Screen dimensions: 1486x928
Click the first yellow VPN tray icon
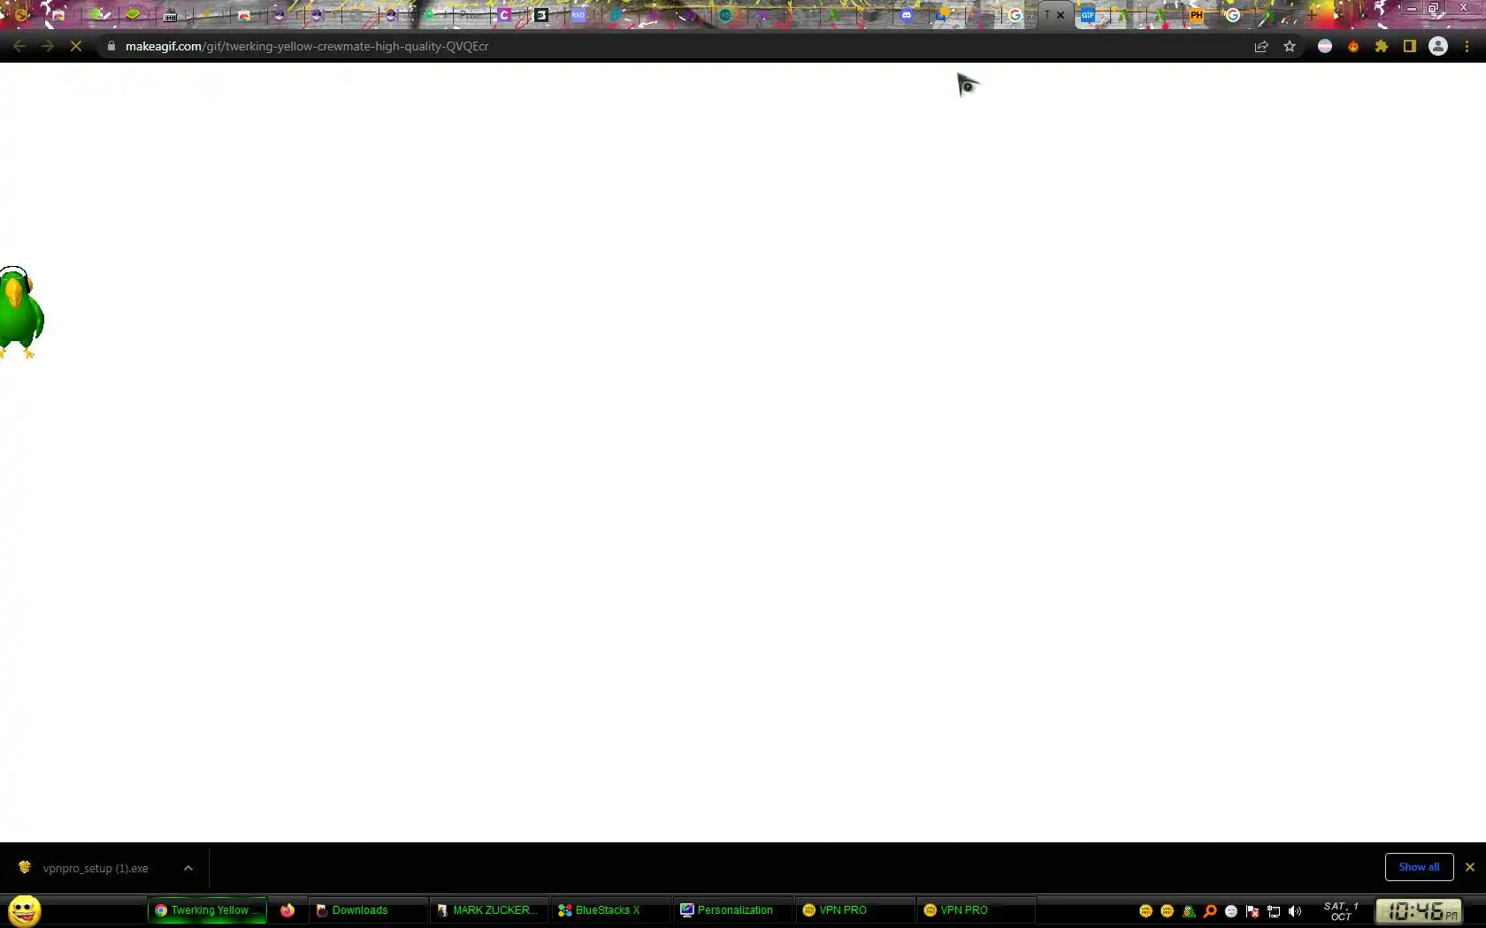[x=1146, y=911]
